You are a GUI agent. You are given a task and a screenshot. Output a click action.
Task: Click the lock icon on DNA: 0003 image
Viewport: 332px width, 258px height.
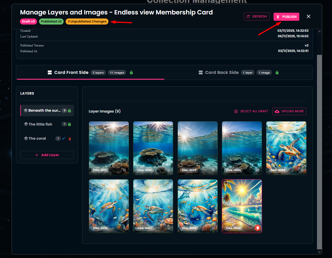pos(213,170)
